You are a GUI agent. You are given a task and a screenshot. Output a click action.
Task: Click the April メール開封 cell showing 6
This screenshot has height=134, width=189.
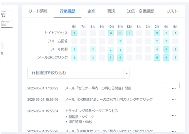click(x=166, y=49)
